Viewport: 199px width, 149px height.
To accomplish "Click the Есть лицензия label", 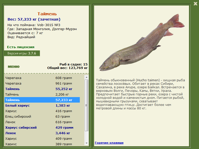I will tap(21, 47).
